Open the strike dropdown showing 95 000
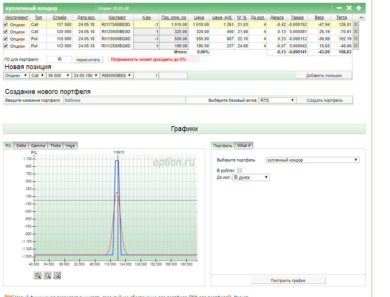Image resolution: width=390 pixels, height=297 pixels. click(59, 75)
